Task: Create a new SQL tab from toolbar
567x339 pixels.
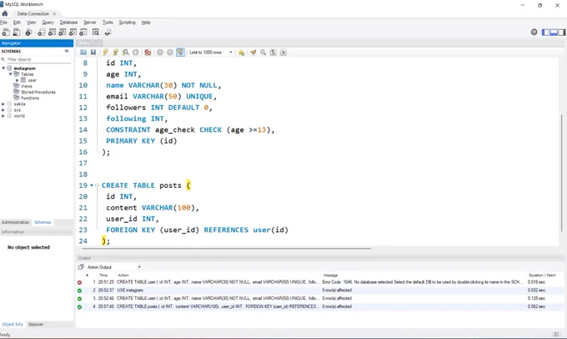Action: tap(6, 33)
